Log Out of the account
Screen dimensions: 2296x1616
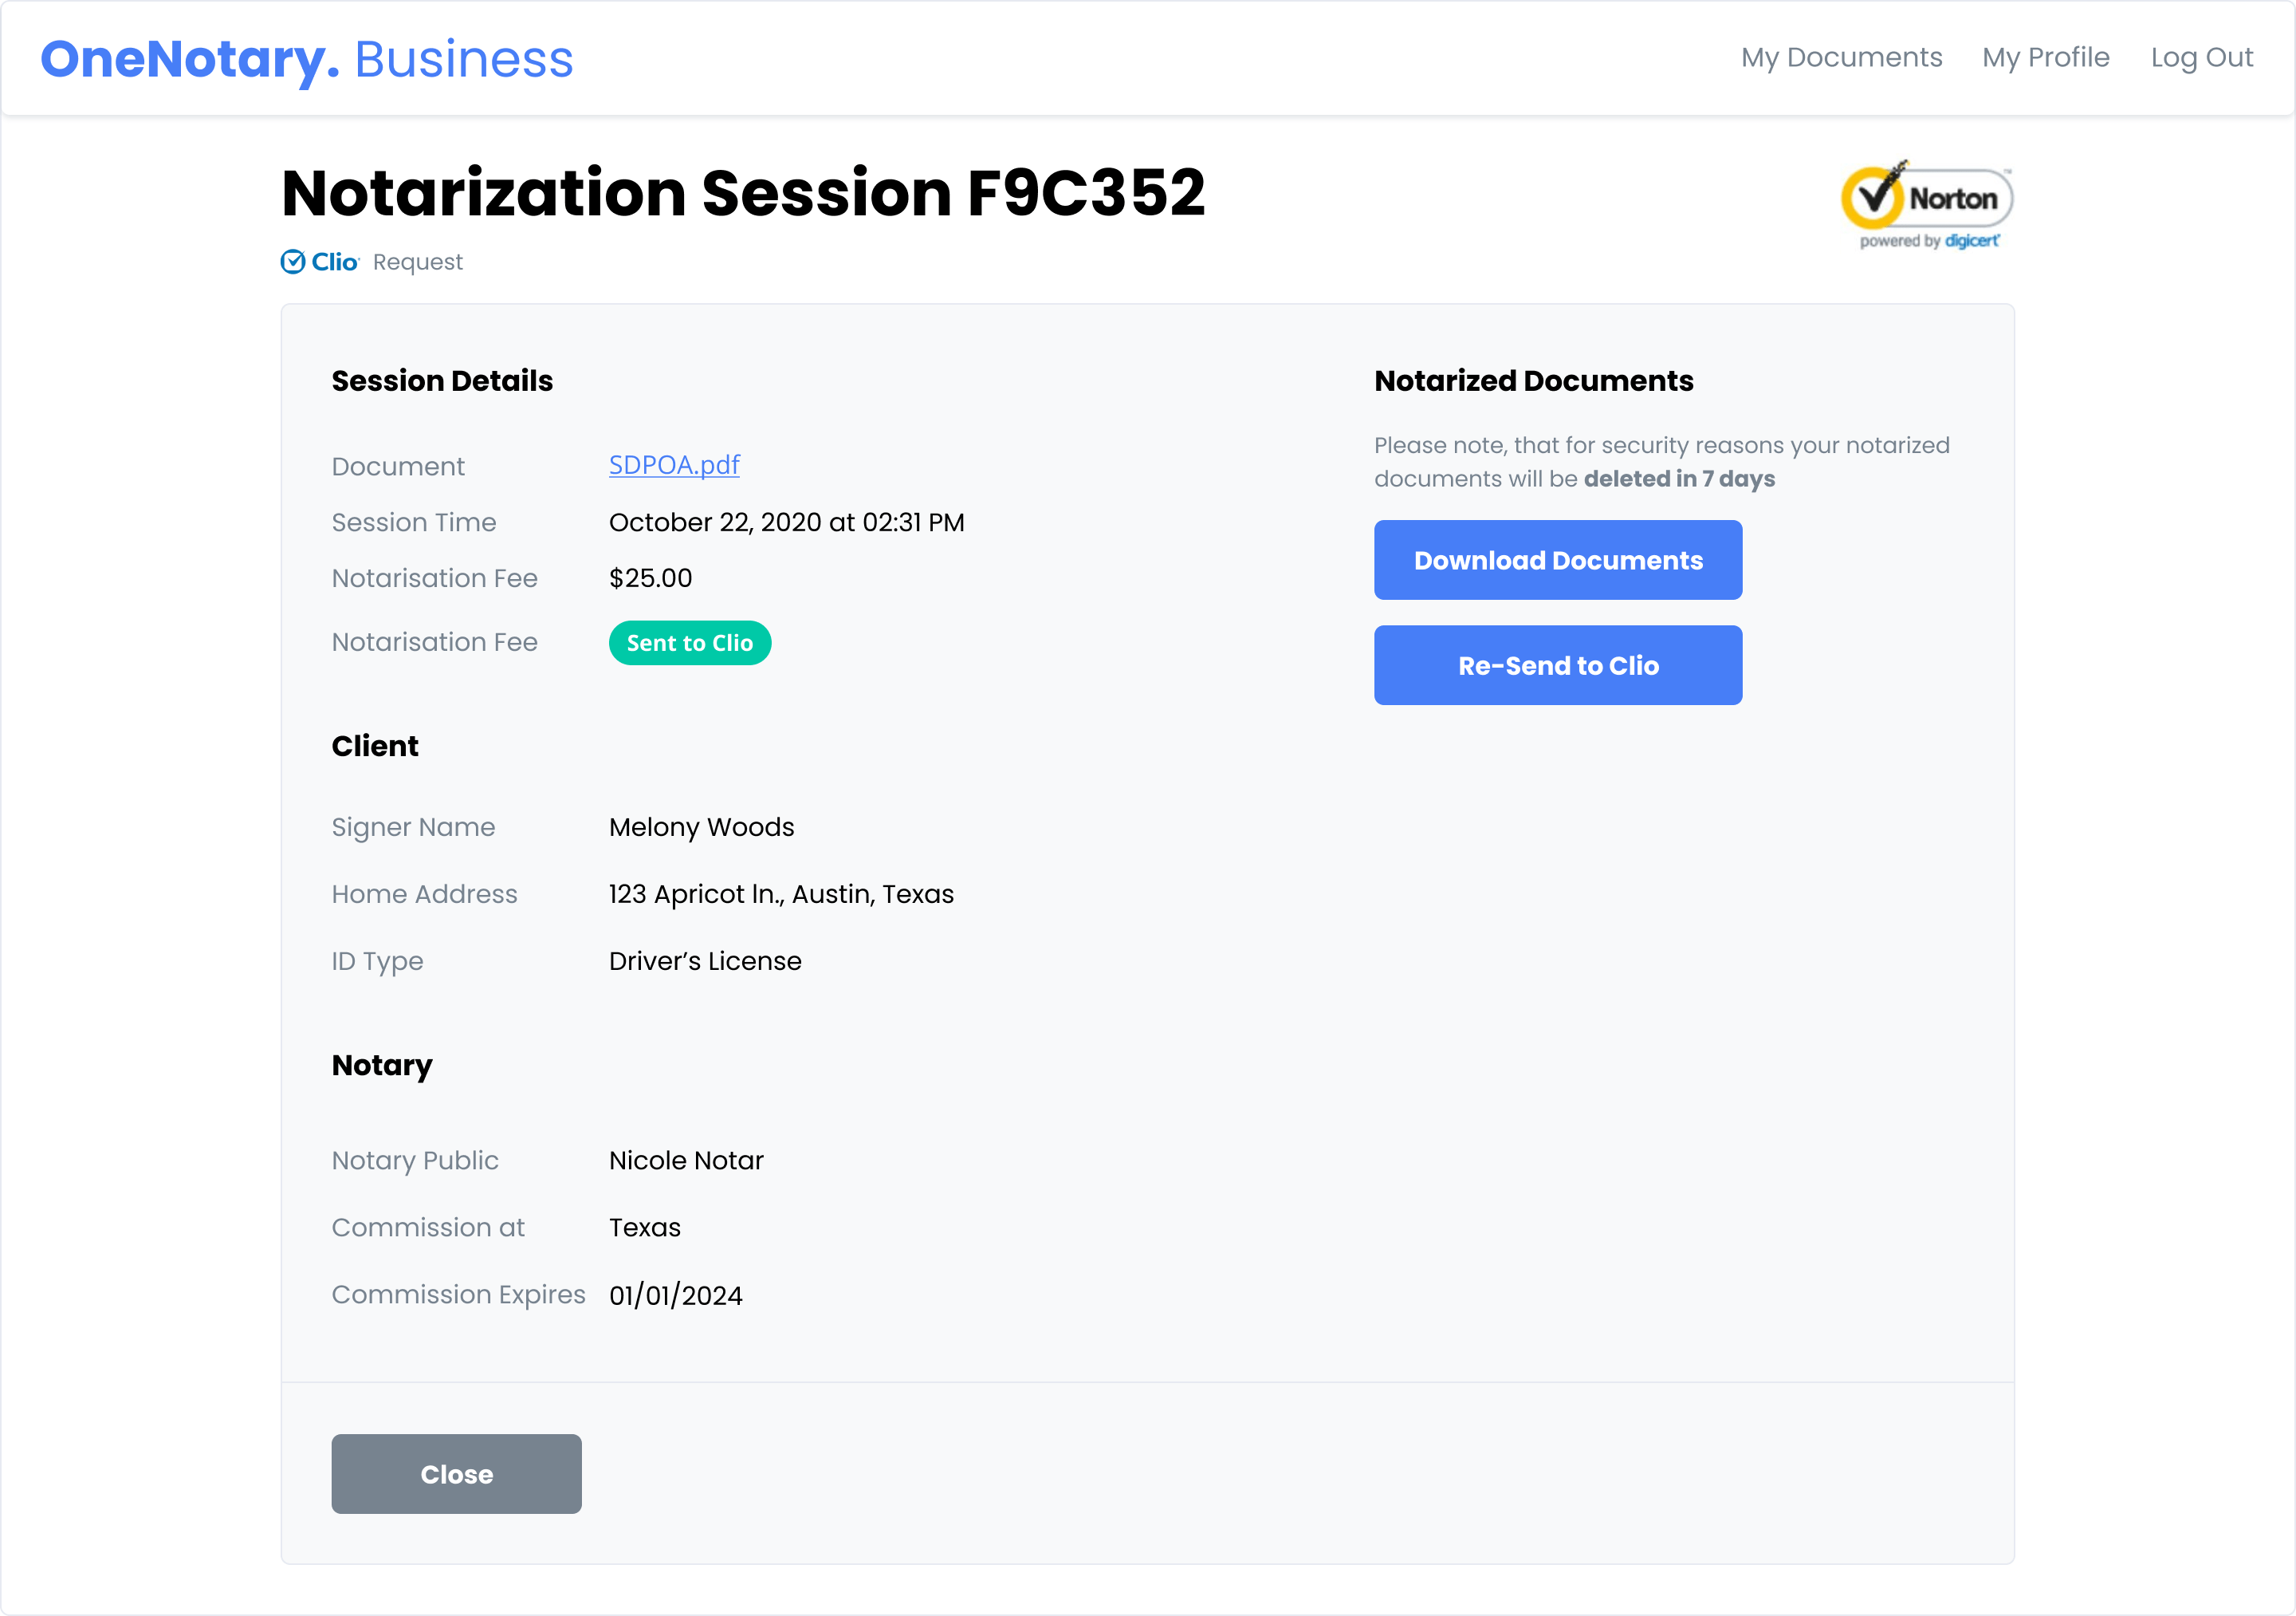tap(2201, 58)
